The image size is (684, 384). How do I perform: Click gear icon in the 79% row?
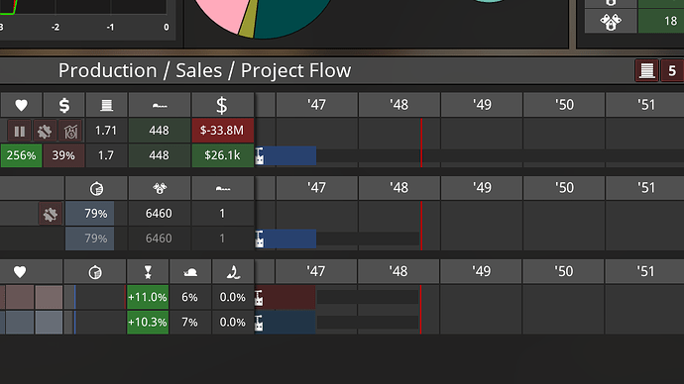(51, 214)
